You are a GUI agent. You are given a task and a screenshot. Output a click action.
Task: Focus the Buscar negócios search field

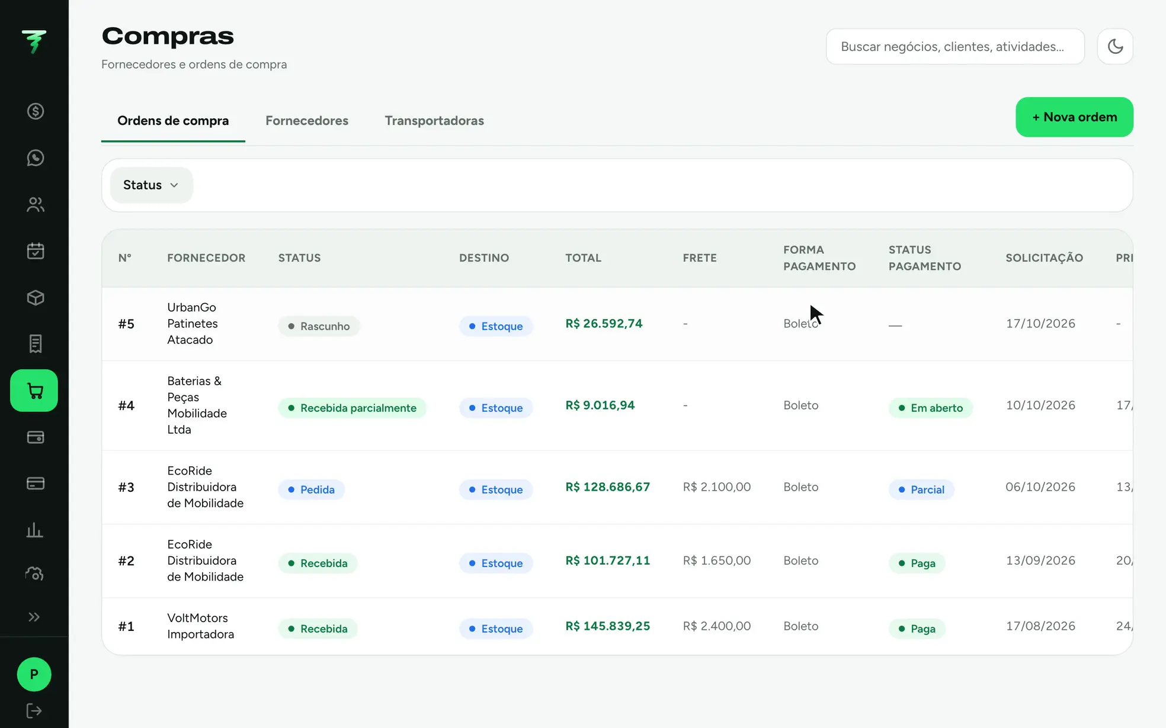[955, 46]
